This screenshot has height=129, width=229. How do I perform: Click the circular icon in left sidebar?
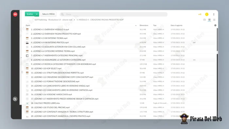click(x=15, y=99)
